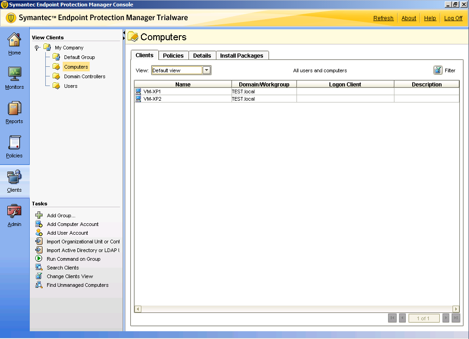Click the horizontal scrollbar left arrow
Viewport: 469px width, 339px height.
point(138,309)
